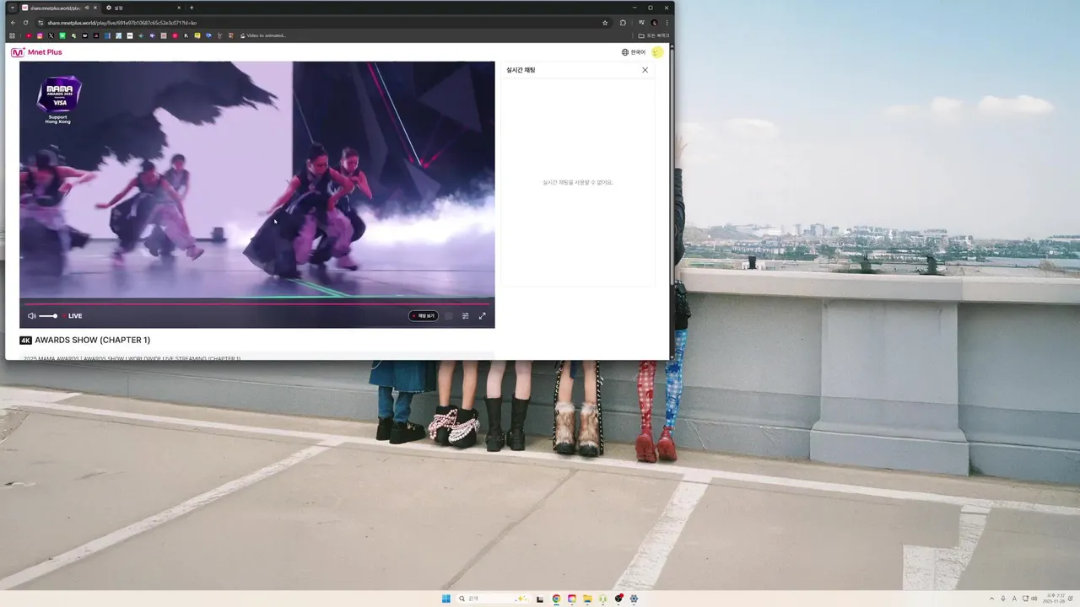
Task: Click the taskbar volume speaker icon
Action: coord(1035,599)
